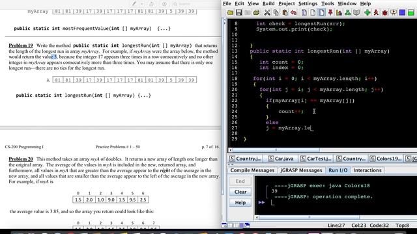Click the Copy icon in jGRASP toolbar
This screenshot has height=234, width=417.
276,12
